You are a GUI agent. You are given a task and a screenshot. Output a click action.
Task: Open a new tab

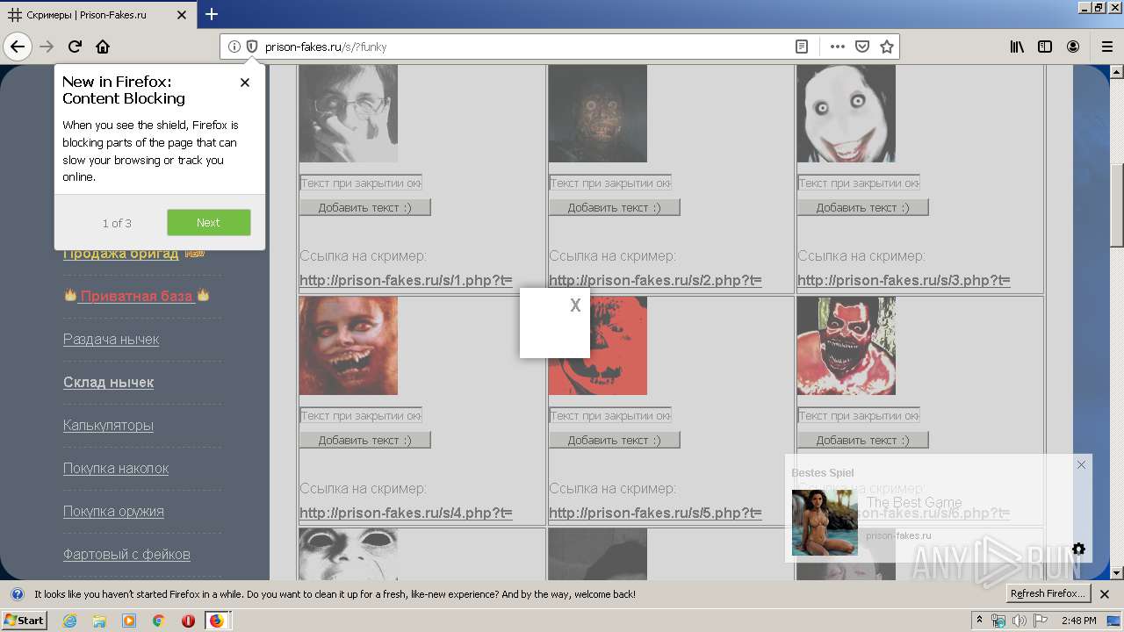(212, 14)
